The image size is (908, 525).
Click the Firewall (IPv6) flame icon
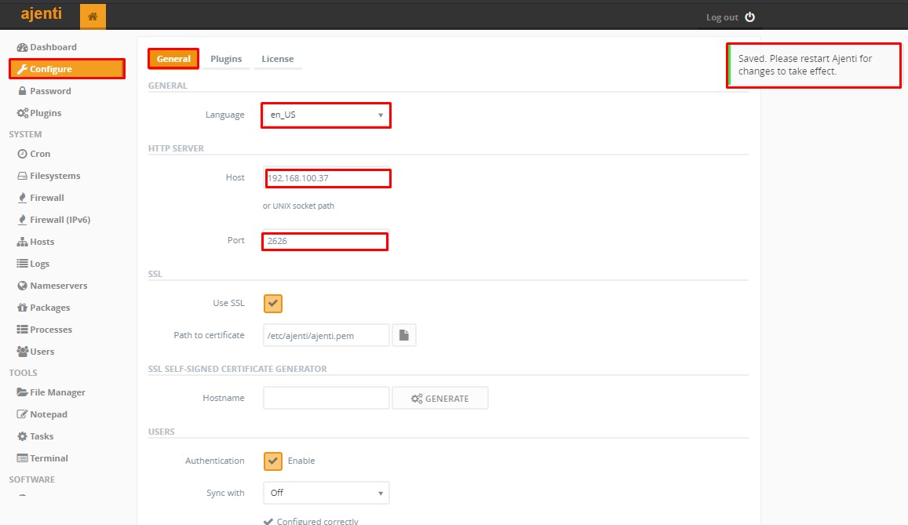(22, 220)
